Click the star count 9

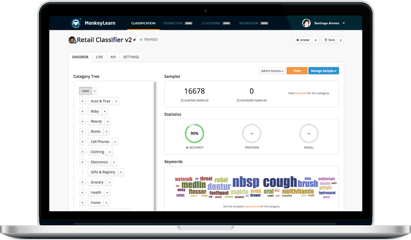[x=316, y=40]
